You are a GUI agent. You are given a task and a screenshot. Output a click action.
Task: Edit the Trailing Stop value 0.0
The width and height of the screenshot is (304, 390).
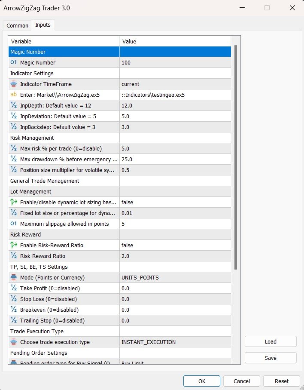175,320
